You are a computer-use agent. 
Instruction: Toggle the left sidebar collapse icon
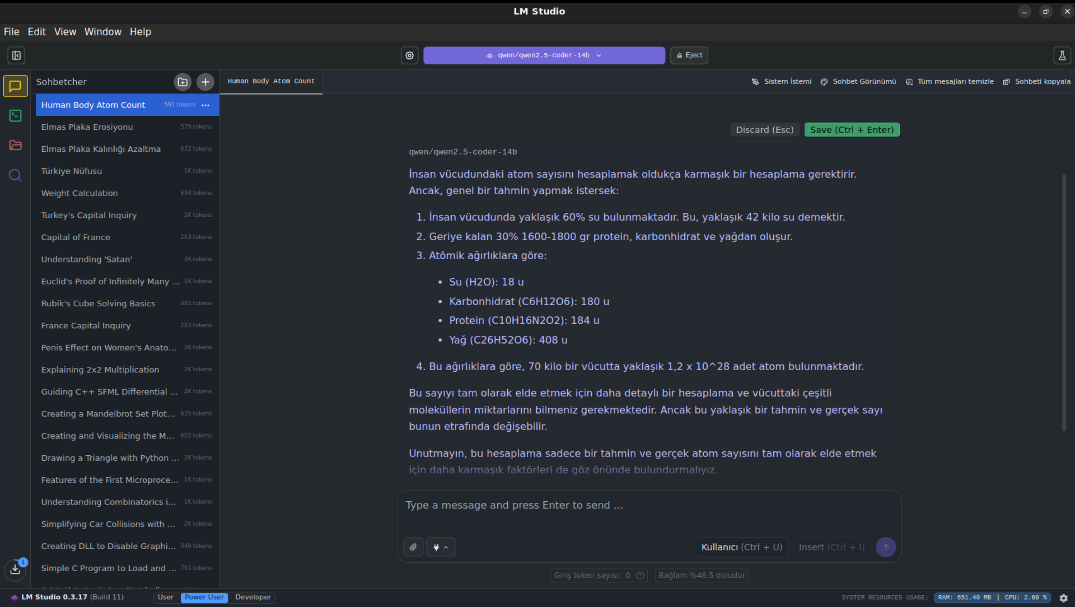click(16, 55)
